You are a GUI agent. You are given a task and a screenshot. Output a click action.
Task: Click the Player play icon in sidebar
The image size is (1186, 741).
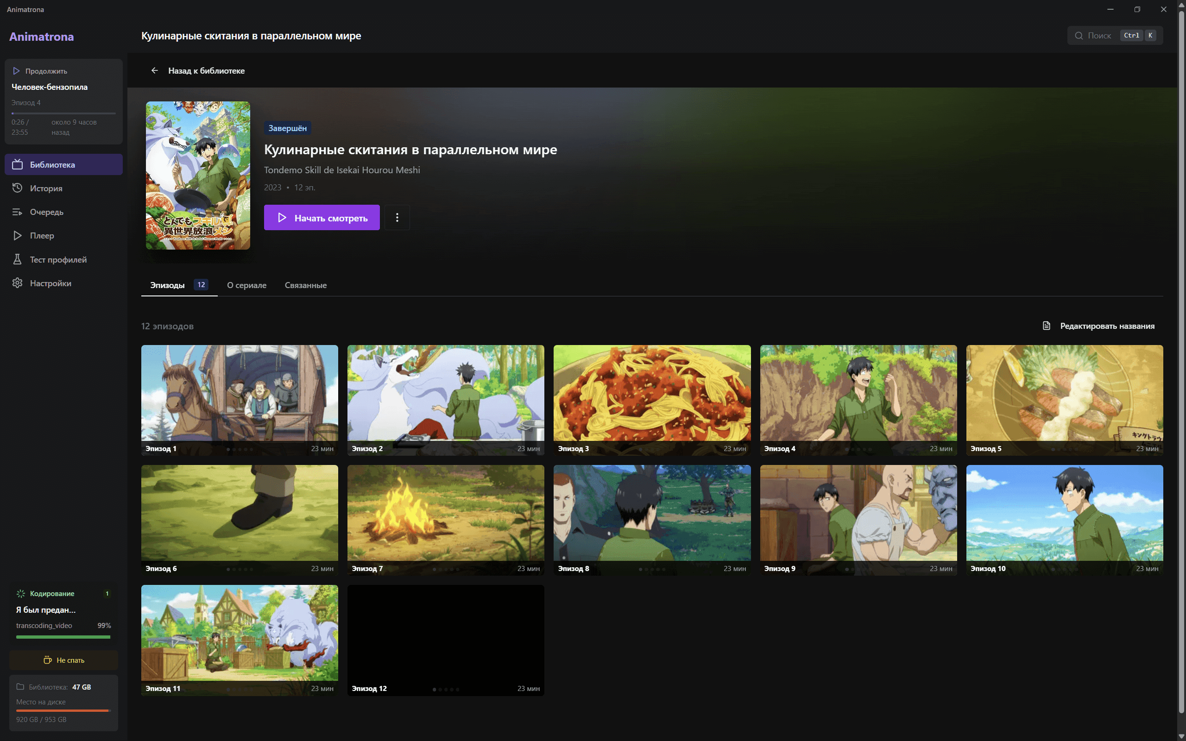18,236
